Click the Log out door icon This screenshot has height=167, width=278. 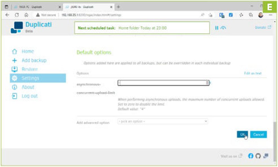click(x=14, y=96)
